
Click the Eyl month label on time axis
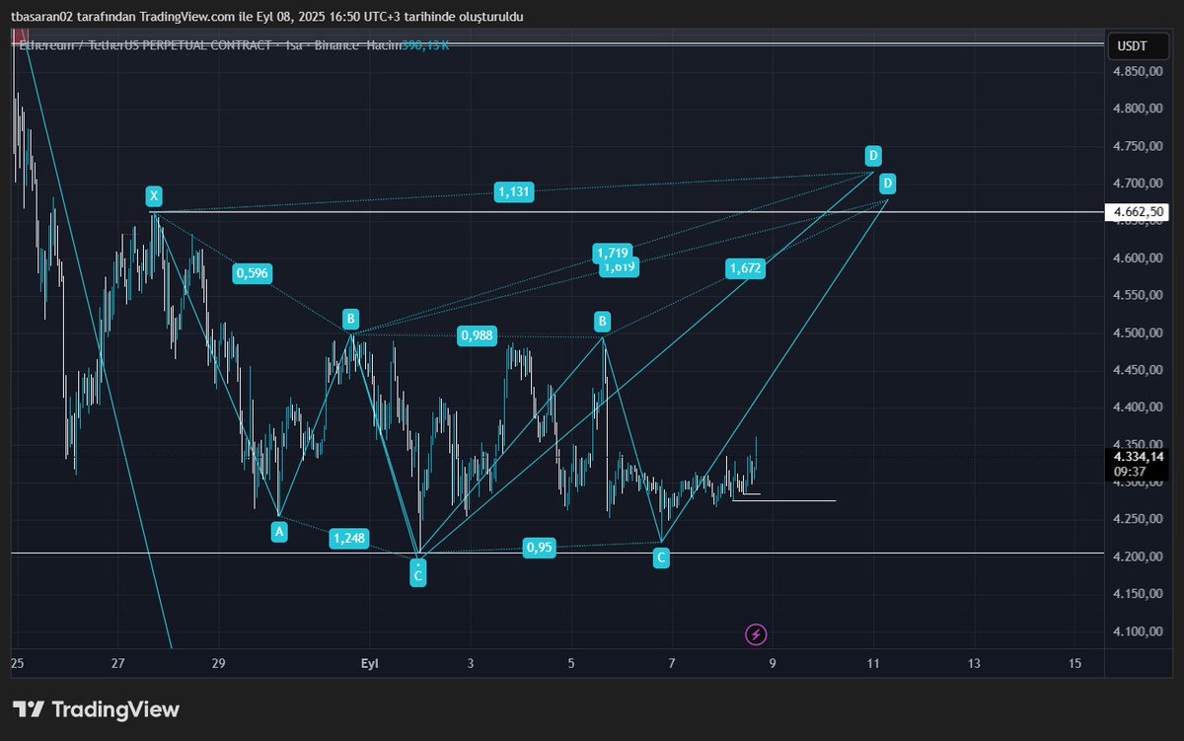pyautogui.click(x=370, y=663)
